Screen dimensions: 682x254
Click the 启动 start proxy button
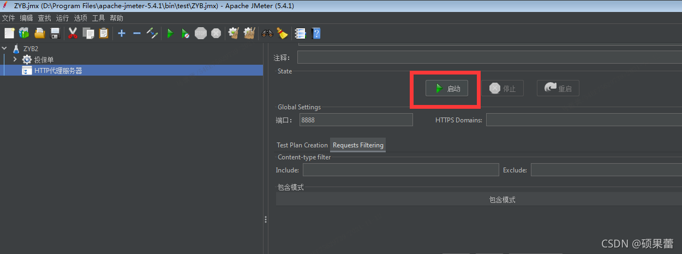point(447,89)
